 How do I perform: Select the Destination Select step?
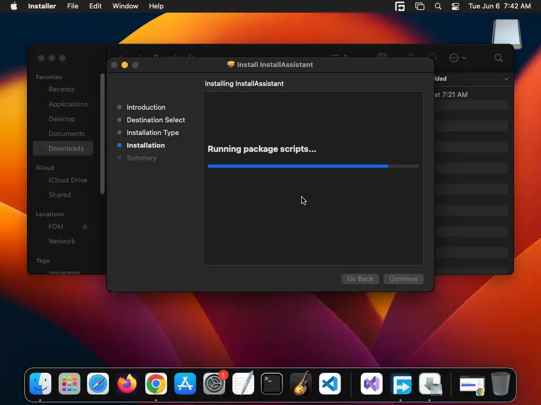click(156, 120)
